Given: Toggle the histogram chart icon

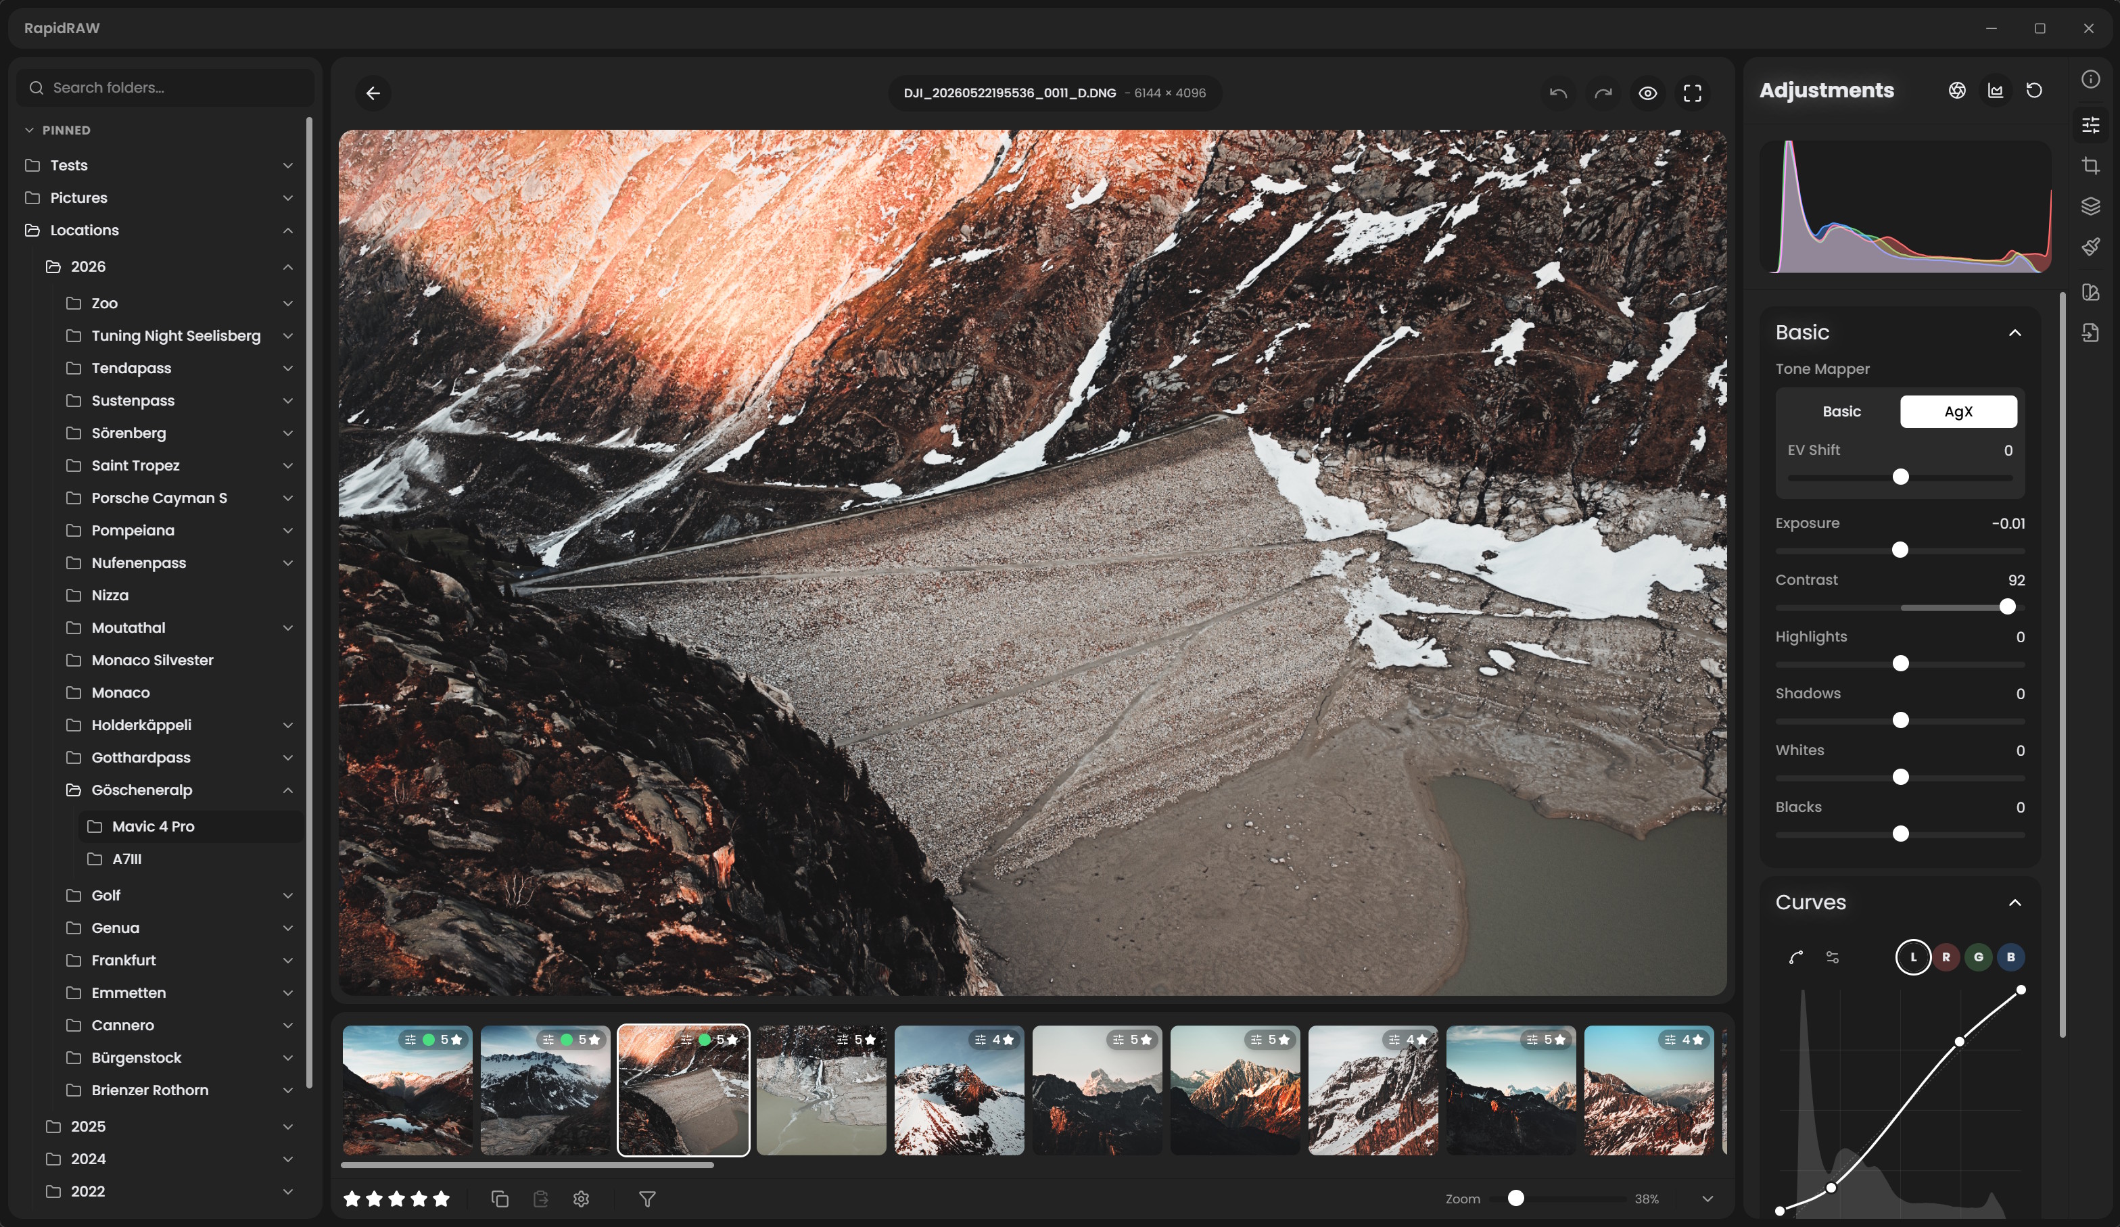Looking at the screenshot, I should click(1996, 90).
